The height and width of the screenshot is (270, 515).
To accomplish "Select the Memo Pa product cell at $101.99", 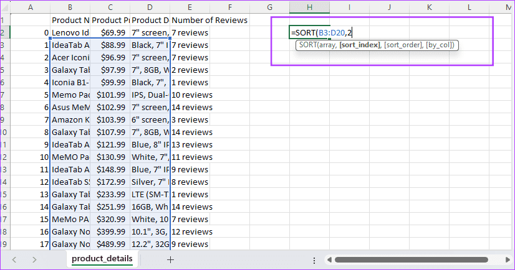I will [x=70, y=95].
